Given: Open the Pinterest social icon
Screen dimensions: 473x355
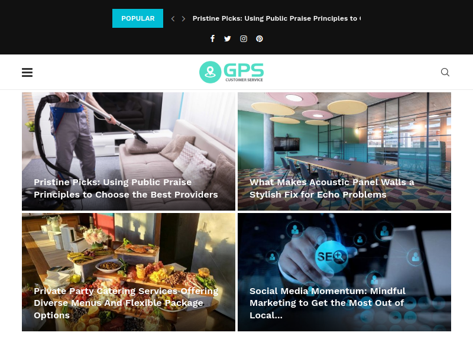Looking at the screenshot, I should (x=260, y=38).
